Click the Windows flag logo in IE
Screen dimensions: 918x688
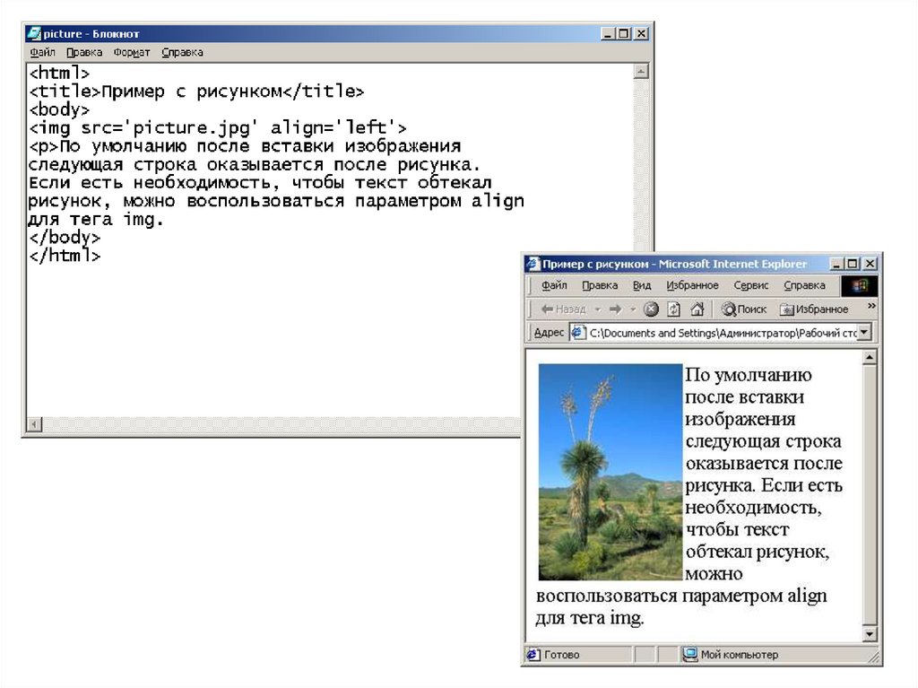[860, 285]
